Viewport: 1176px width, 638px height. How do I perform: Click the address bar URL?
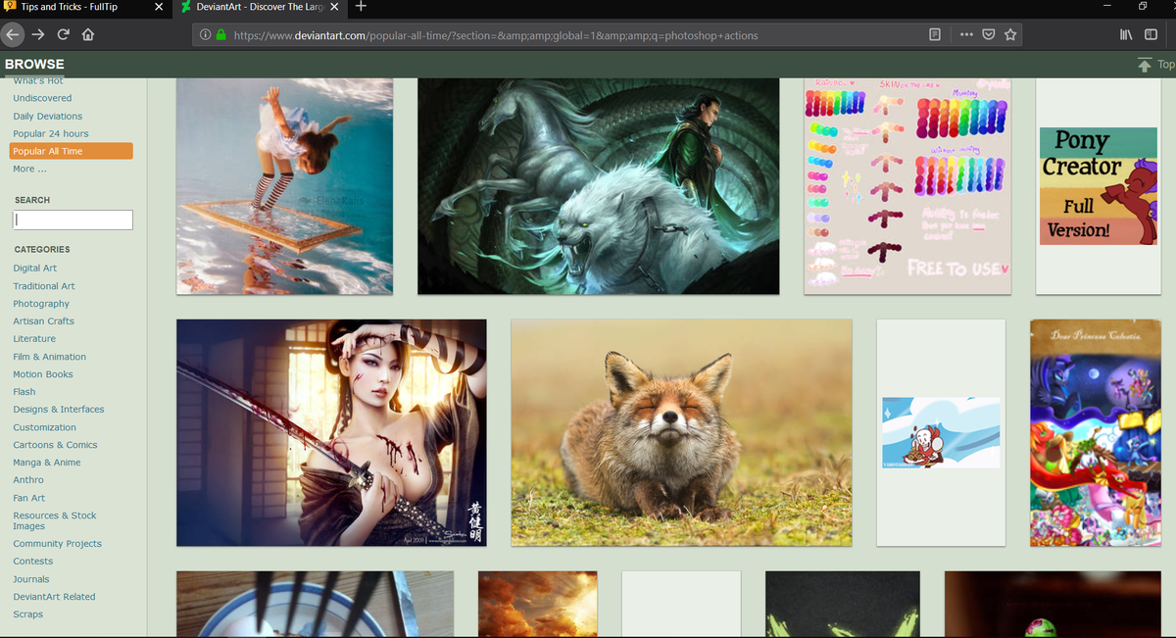(495, 35)
